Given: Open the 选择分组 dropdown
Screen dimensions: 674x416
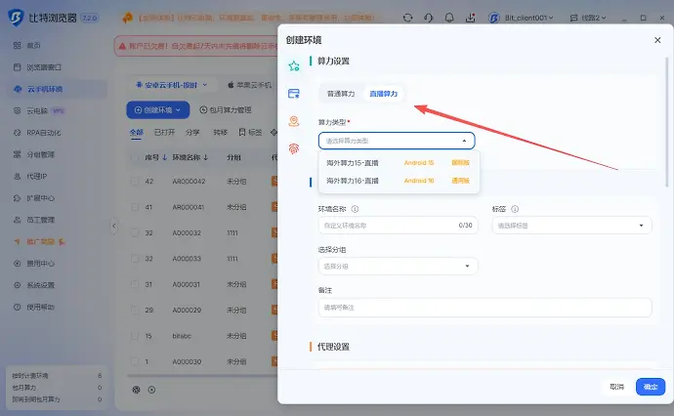Looking at the screenshot, I should [398, 266].
